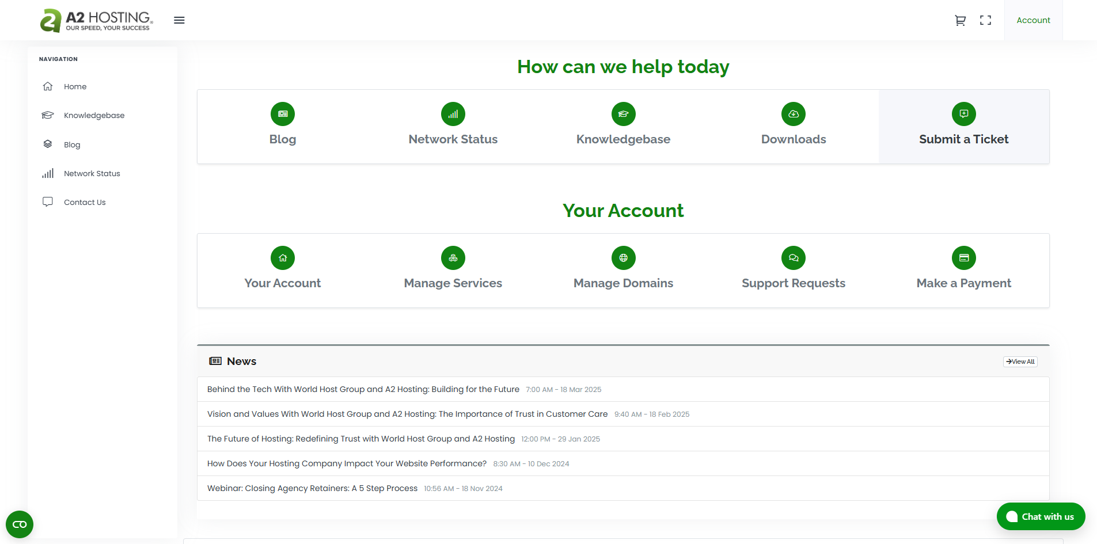Viewport: 1097px width, 544px height.
Task: Select the Submit a Ticket label
Action: point(964,139)
